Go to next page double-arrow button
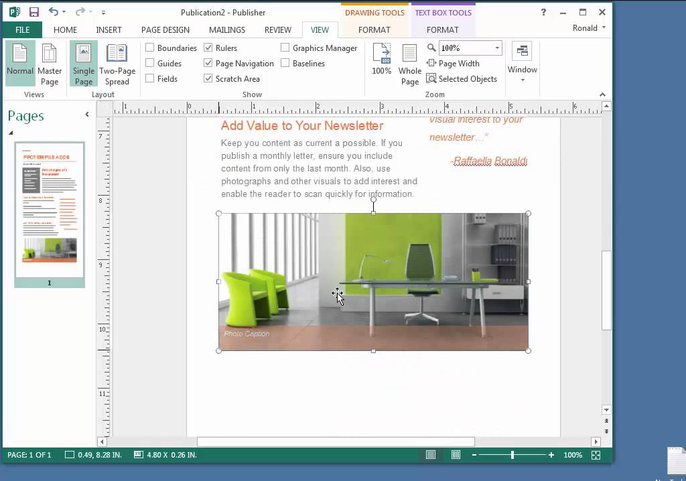Viewport: 686px width, 481px height. point(606,431)
